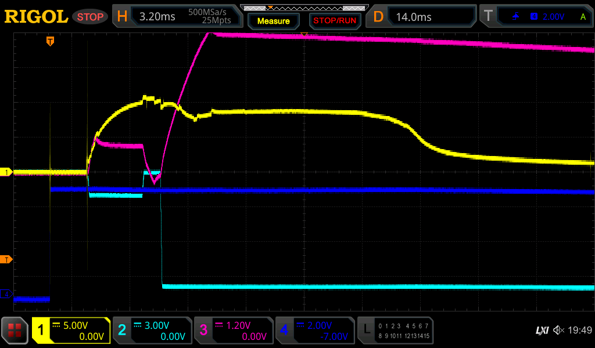Viewport: 595px width, 348px height.
Task: Open channel 4 blue 2.00V settings
Action: (315, 331)
